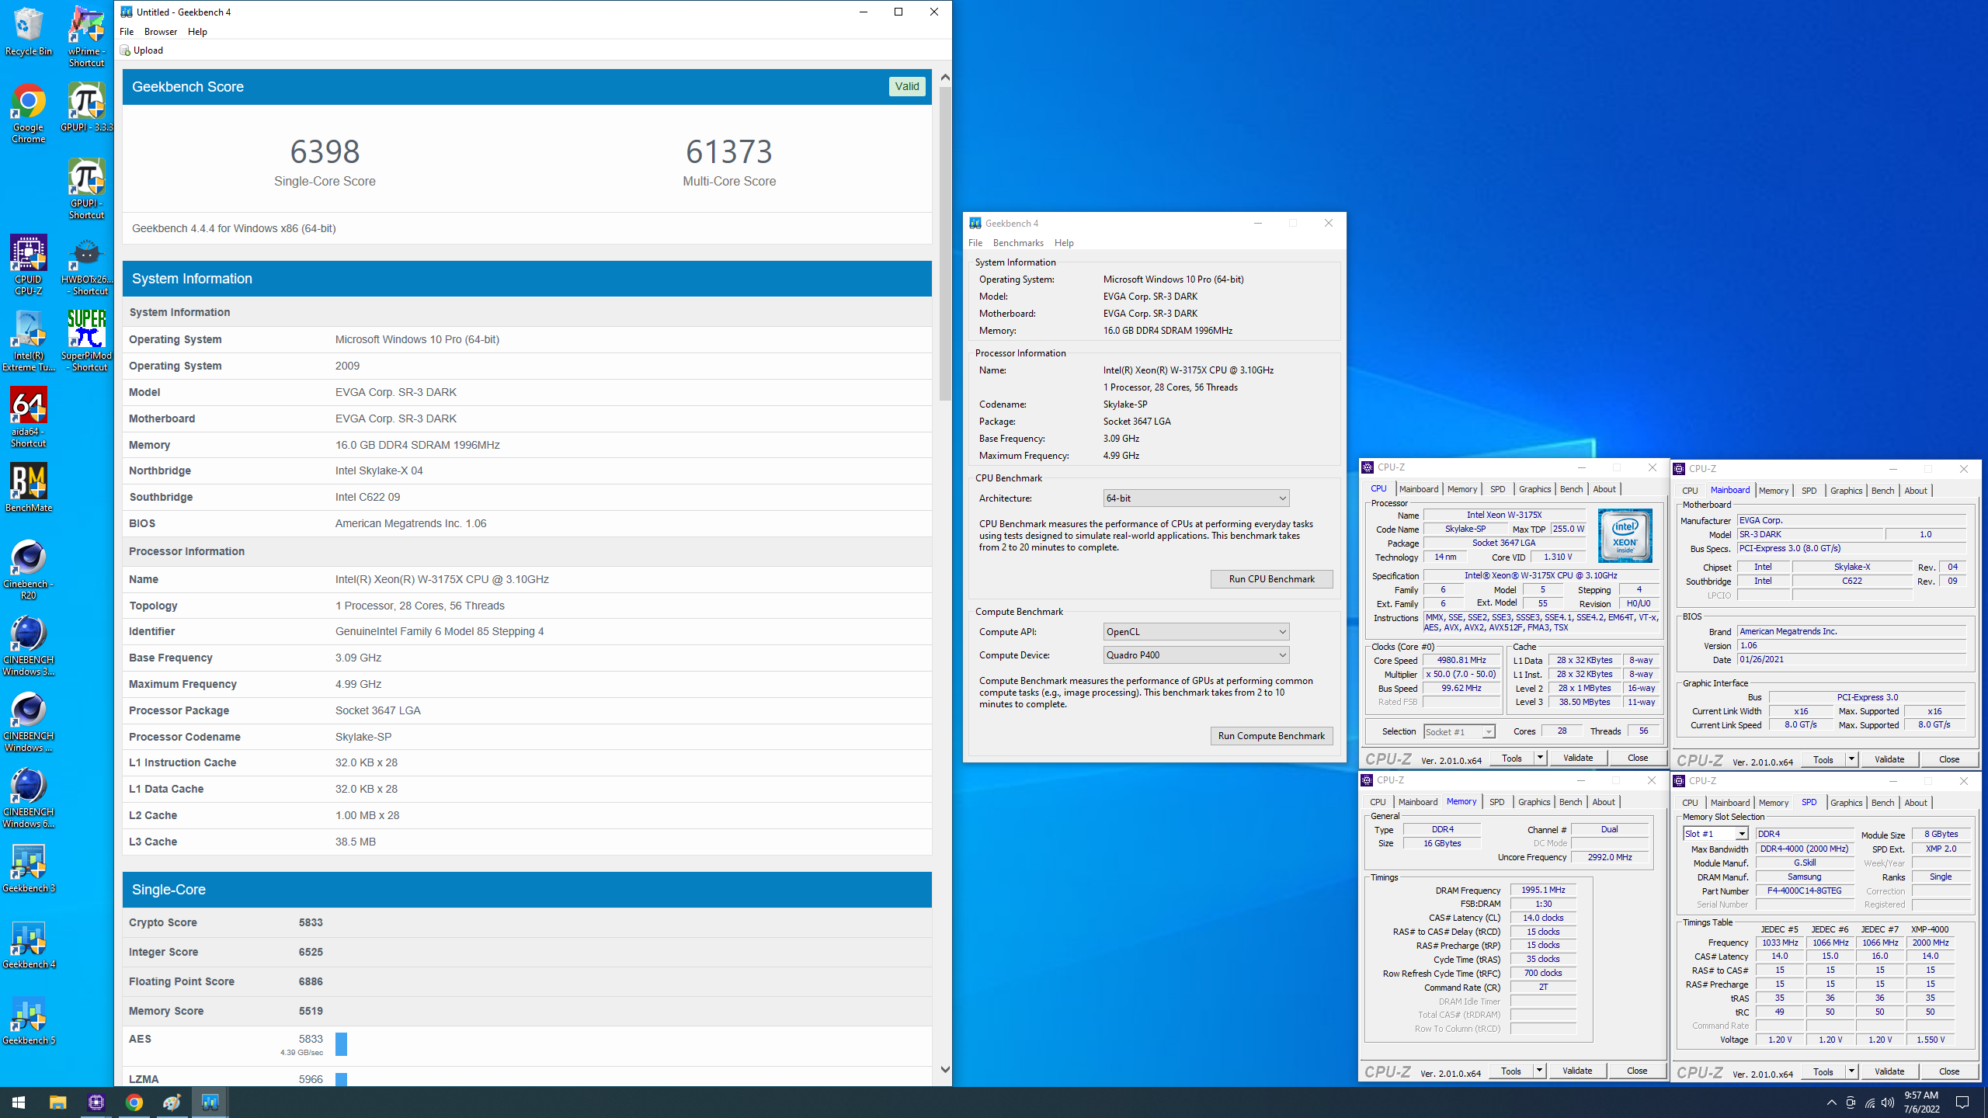The image size is (1988, 1118).
Task: Click the network icon in system tray
Action: (1869, 1102)
